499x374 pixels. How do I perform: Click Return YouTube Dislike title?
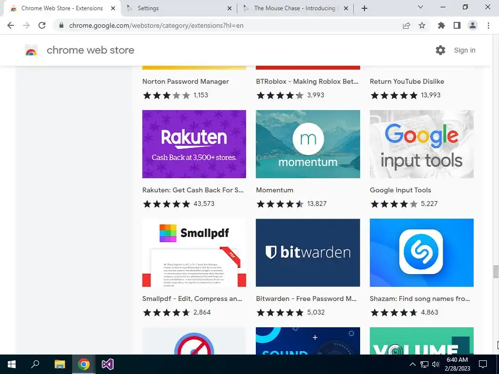point(407,81)
